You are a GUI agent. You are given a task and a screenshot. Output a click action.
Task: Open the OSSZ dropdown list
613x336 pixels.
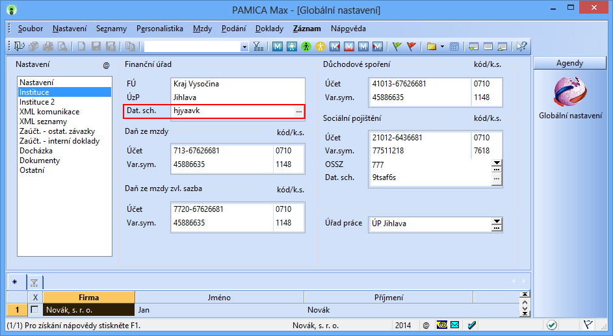point(497,162)
